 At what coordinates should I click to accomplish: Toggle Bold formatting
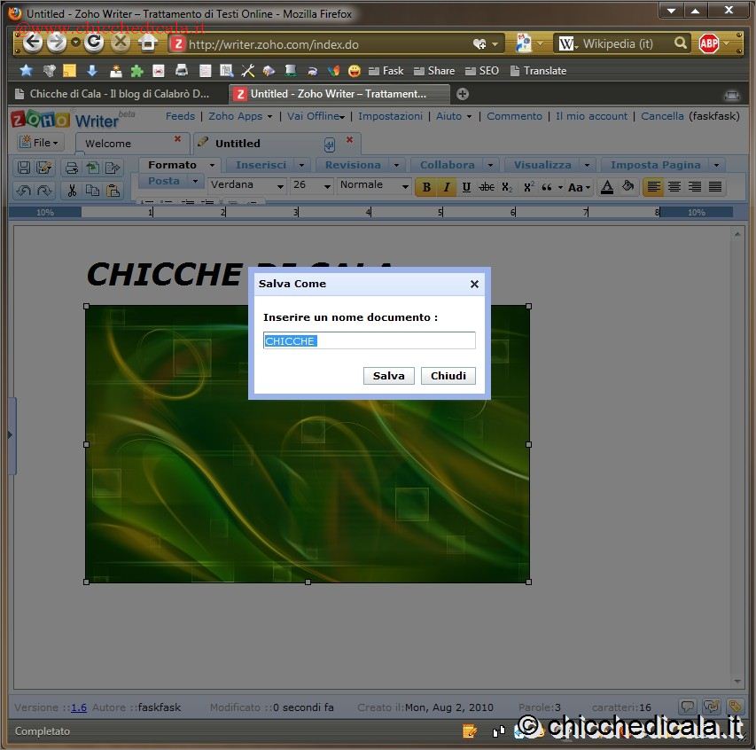coord(426,187)
